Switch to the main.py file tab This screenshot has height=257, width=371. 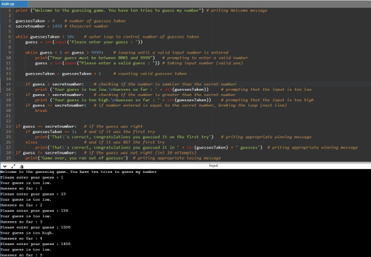[14, 4]
